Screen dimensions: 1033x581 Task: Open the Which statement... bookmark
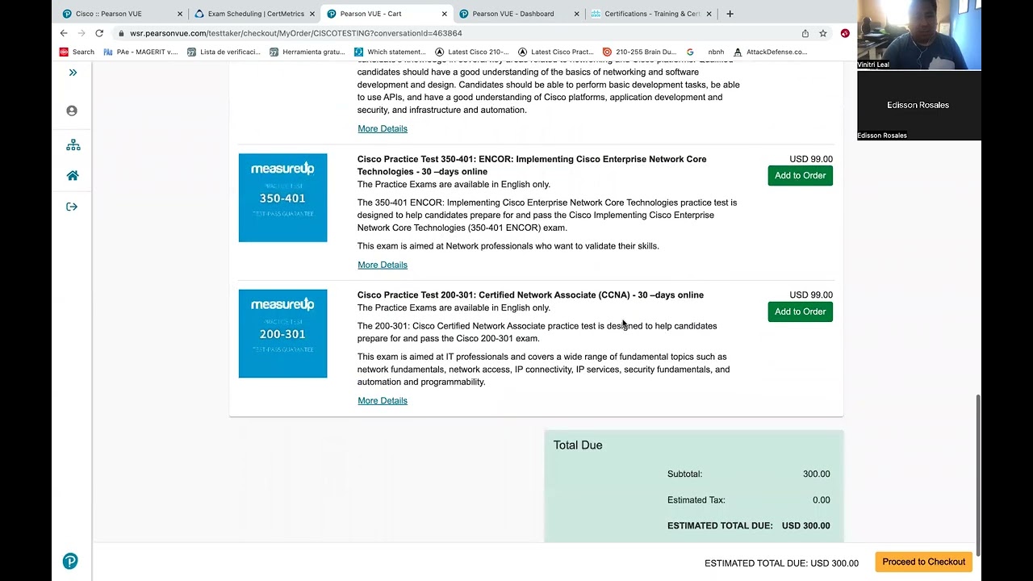click(x=391, y=52)
